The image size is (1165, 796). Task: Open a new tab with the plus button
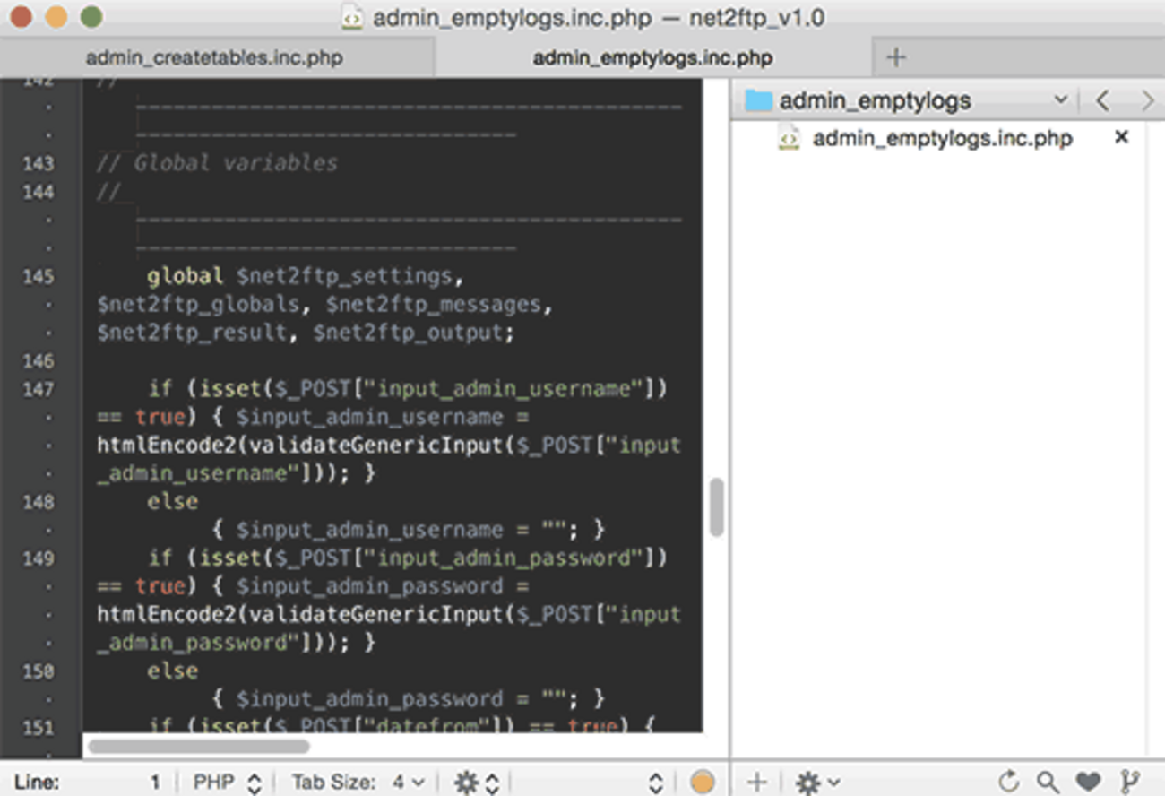click(894, 56)
